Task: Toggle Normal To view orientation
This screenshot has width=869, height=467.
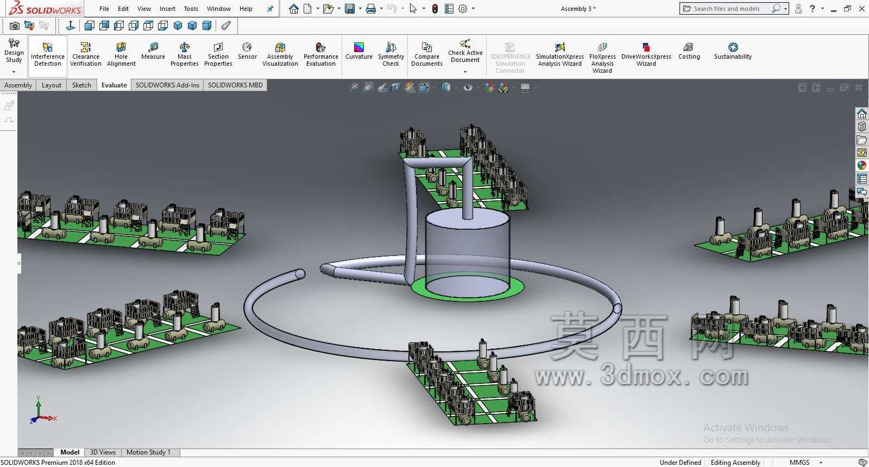Action: (70, 26)
